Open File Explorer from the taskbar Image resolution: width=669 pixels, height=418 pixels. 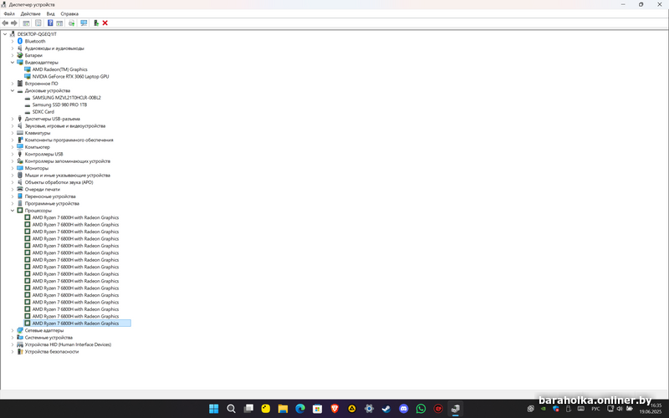283,409
